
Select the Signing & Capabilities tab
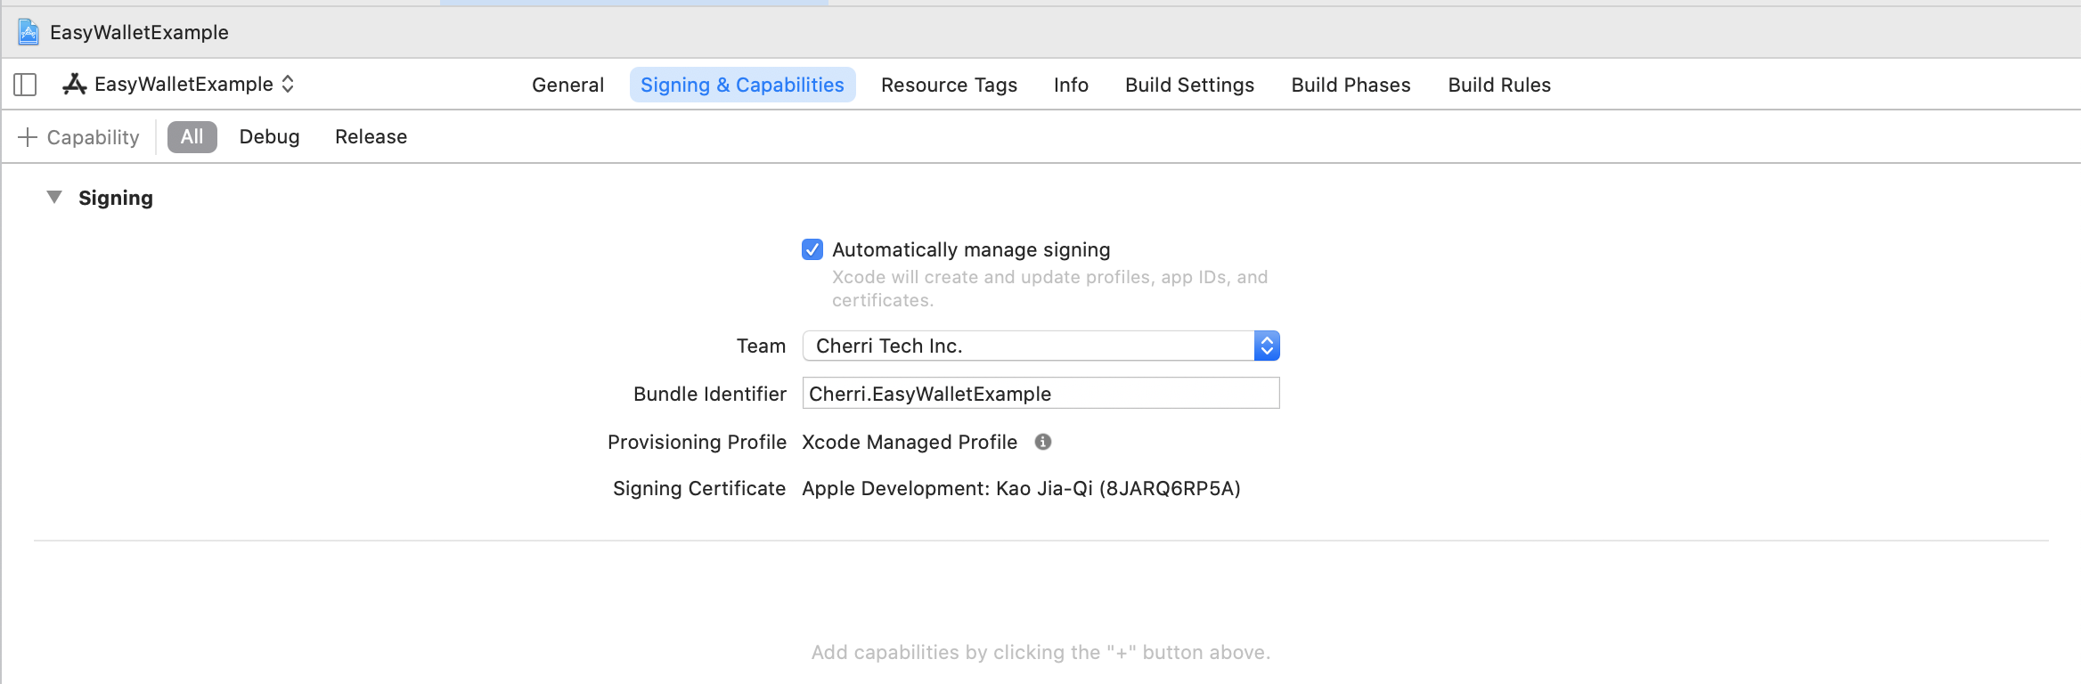(742, 85)
